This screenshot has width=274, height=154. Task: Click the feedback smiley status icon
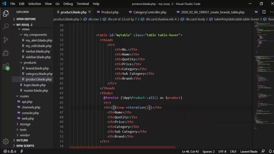click(x=263, y=151)
